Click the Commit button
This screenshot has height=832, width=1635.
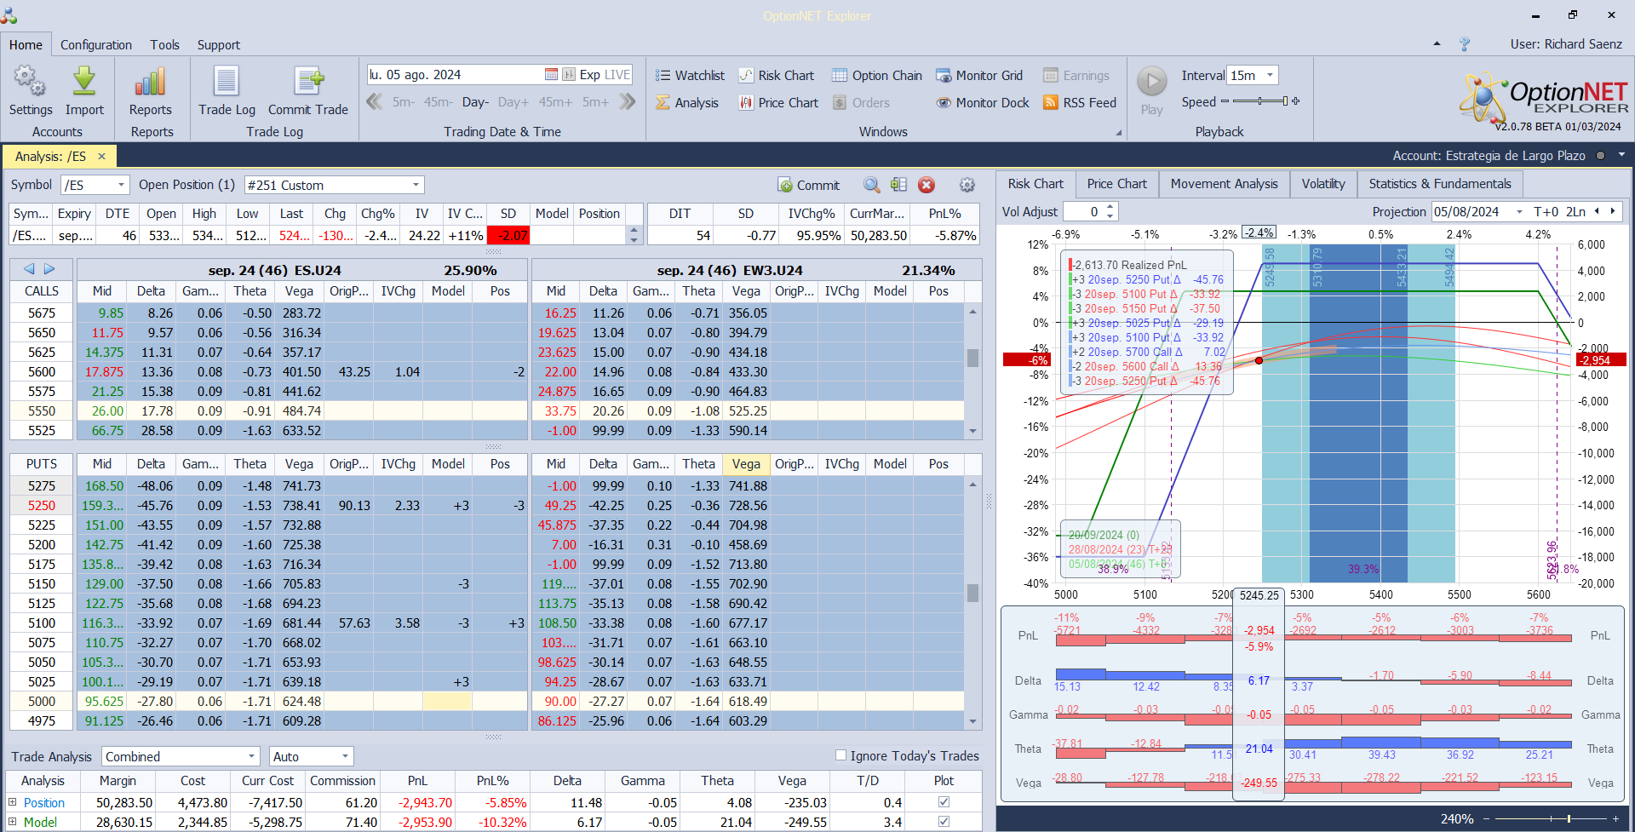[808, 185]
